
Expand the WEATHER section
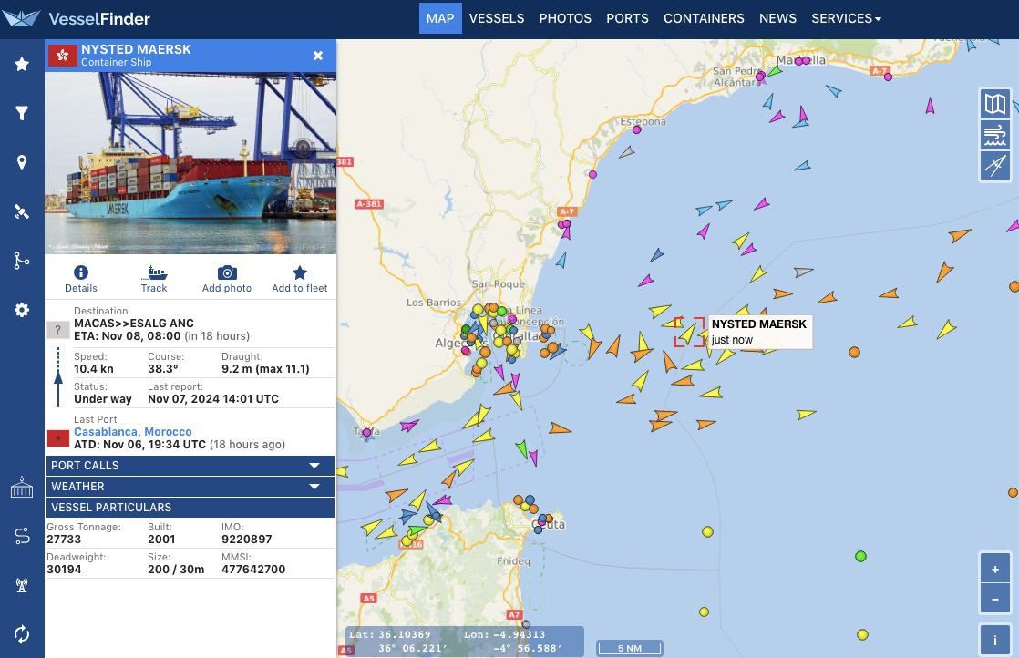click(190, 486)
